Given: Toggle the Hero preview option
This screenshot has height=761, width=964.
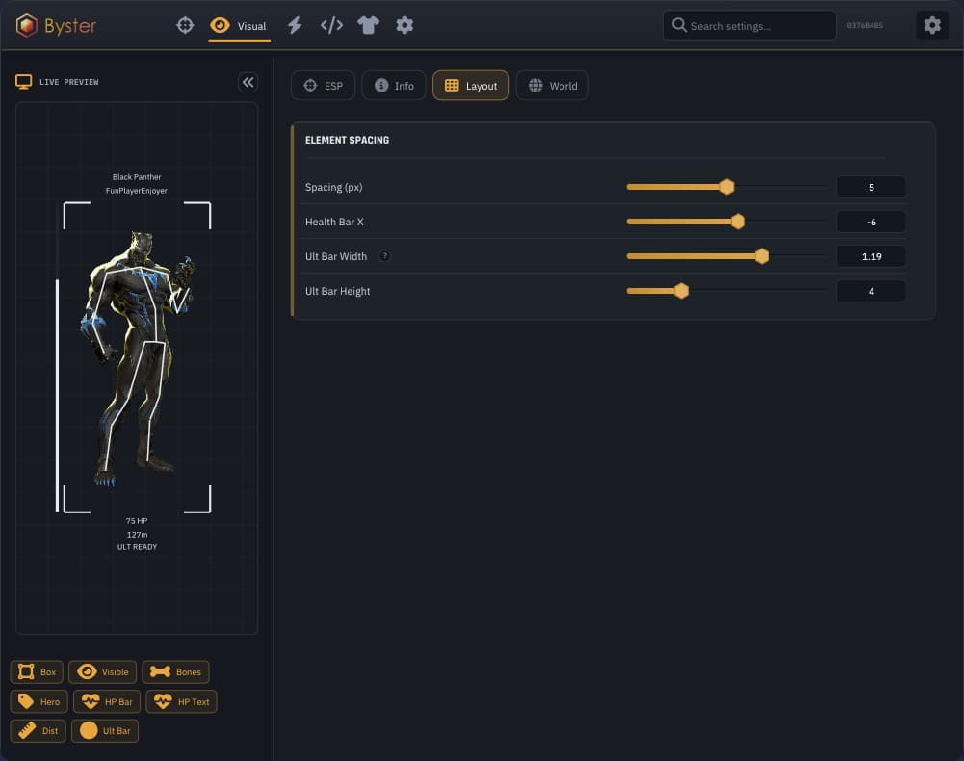Looking at the screenshot, I should coord(39,701).
